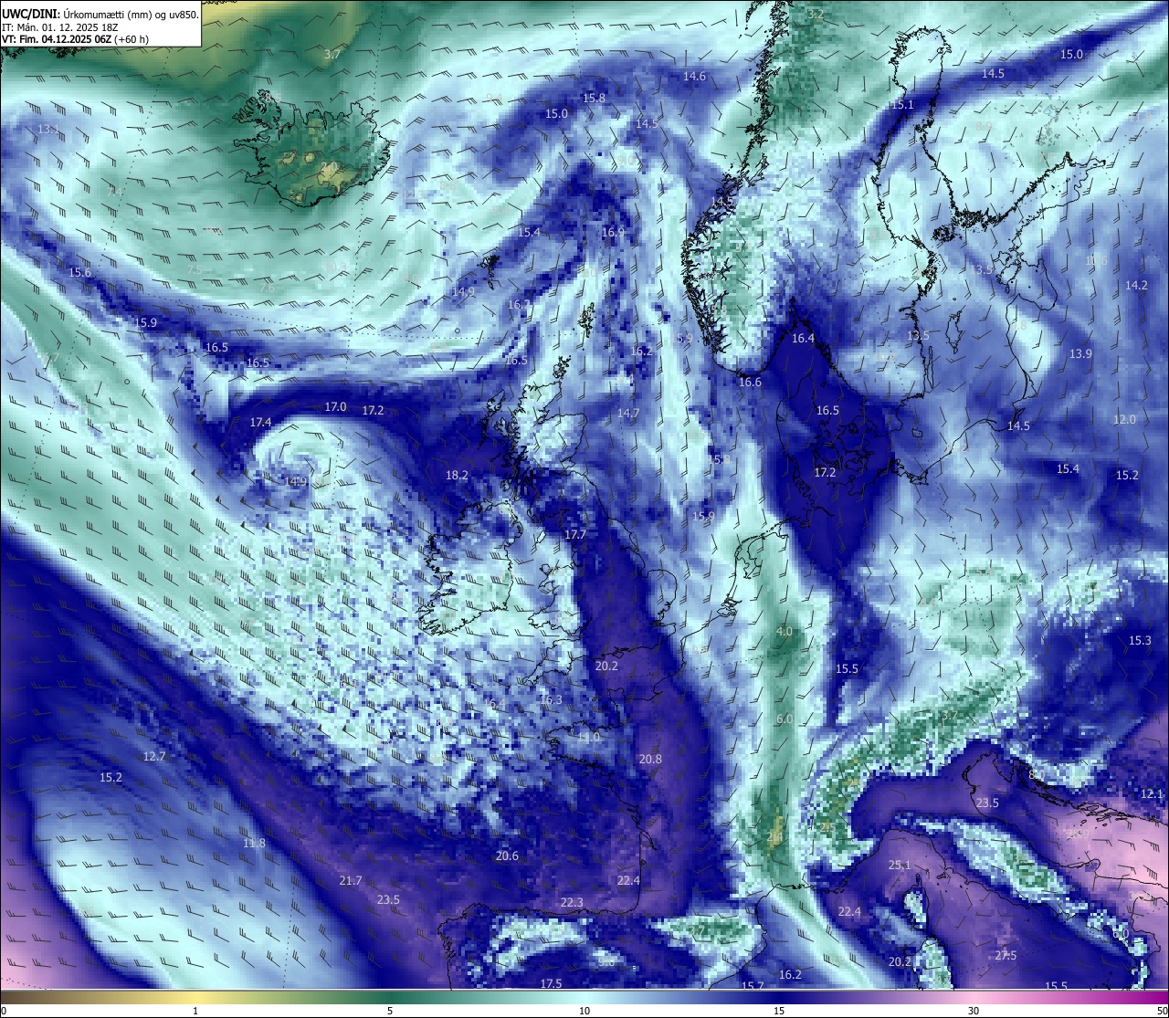Click the 17.4 value label
The height and width of the screenshot is (1018, 1169).
click(260, 422)
